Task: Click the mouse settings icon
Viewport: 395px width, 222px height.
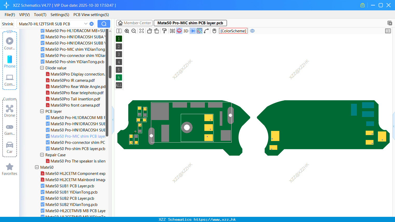Action: (x=214, y=31)
